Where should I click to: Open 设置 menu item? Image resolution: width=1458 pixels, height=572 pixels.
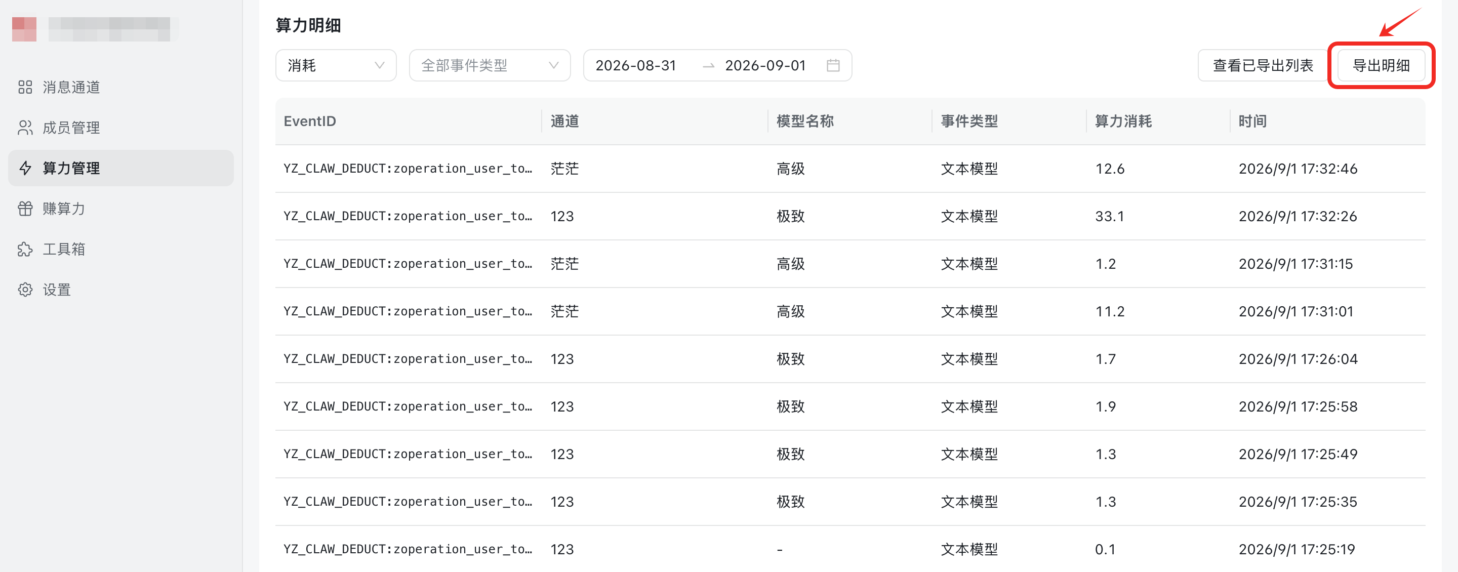[120, 290]
